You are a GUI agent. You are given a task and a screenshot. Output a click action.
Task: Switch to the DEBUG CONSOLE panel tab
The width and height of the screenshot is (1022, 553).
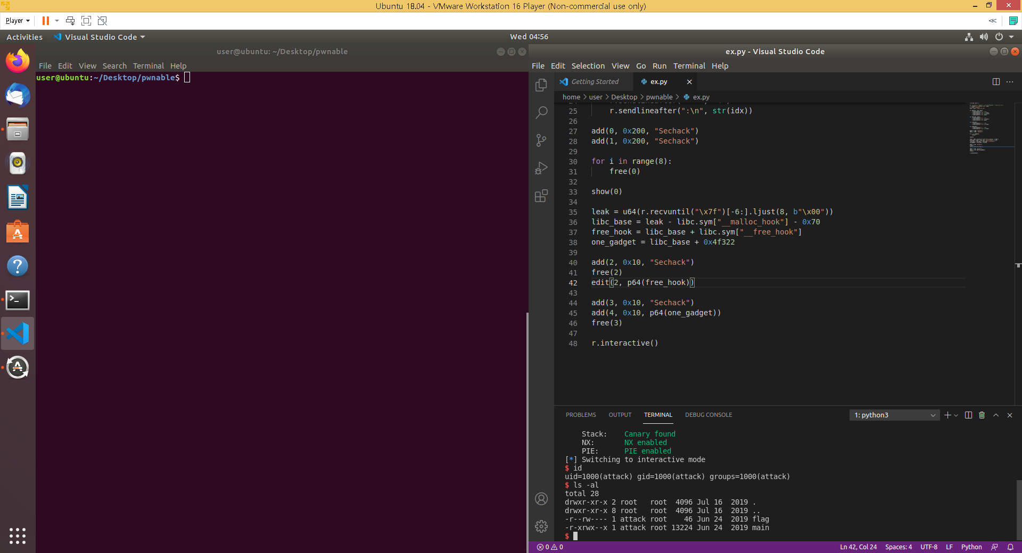coord(708,415)
